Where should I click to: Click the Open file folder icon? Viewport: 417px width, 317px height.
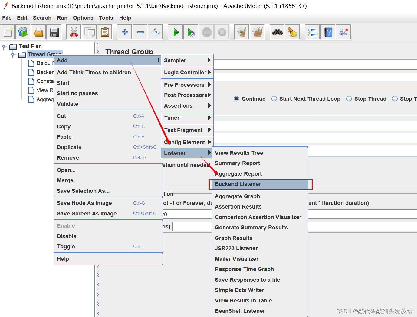pyautogui.click(x=39, y=32)
